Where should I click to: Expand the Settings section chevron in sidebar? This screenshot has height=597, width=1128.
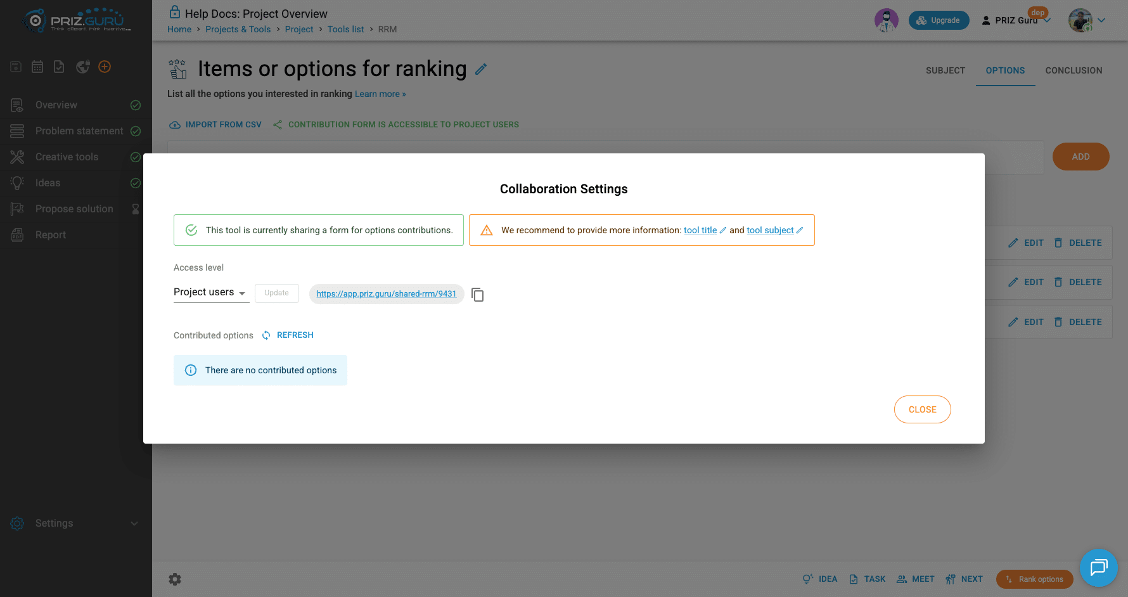click(x=134, y=523)
